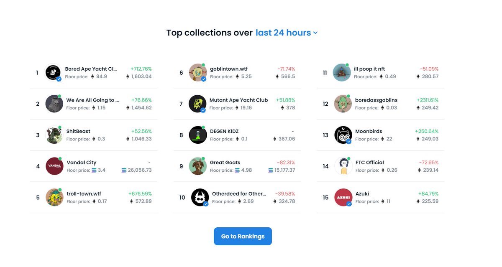502x267 pixels.
Task: Click Solana icon beside Vandal City floor price
Action: point(94,170)
